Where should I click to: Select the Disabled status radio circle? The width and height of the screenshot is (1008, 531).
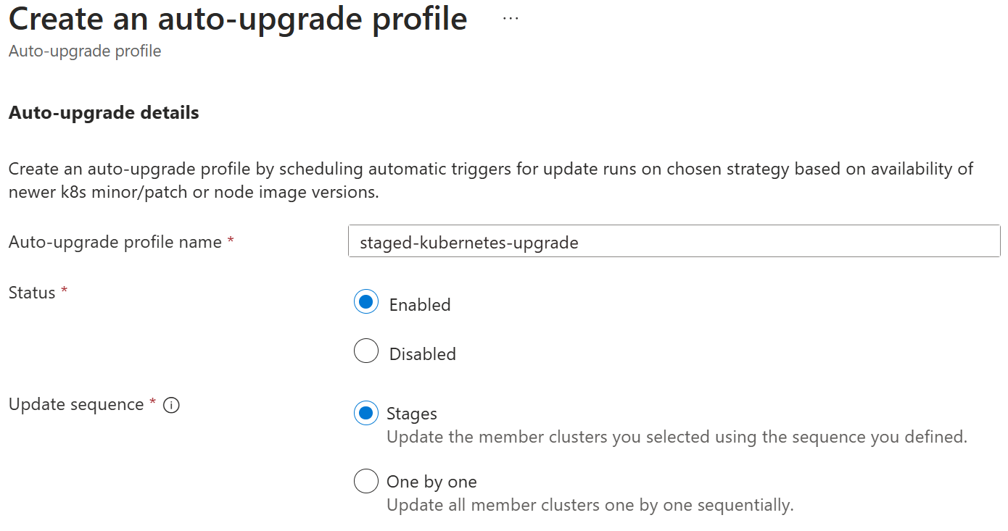[x=366, y=351]
